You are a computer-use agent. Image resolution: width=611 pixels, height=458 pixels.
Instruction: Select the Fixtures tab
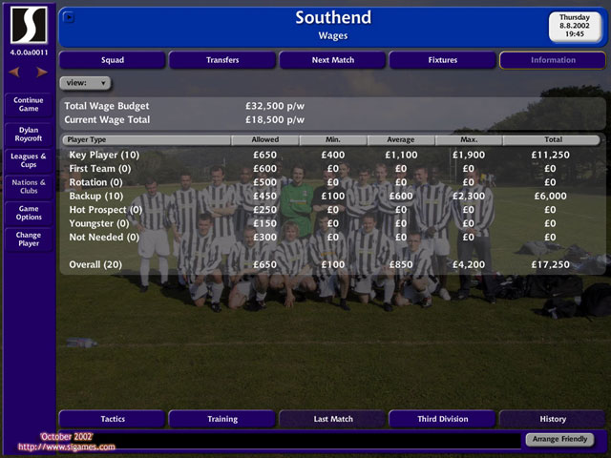tap(442, 60)
